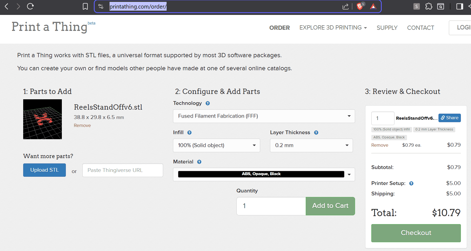Click the '0.2 mm Layer Thickness' cart tag

coord(434,129)
